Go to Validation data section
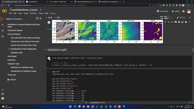 tap(13, 64)
